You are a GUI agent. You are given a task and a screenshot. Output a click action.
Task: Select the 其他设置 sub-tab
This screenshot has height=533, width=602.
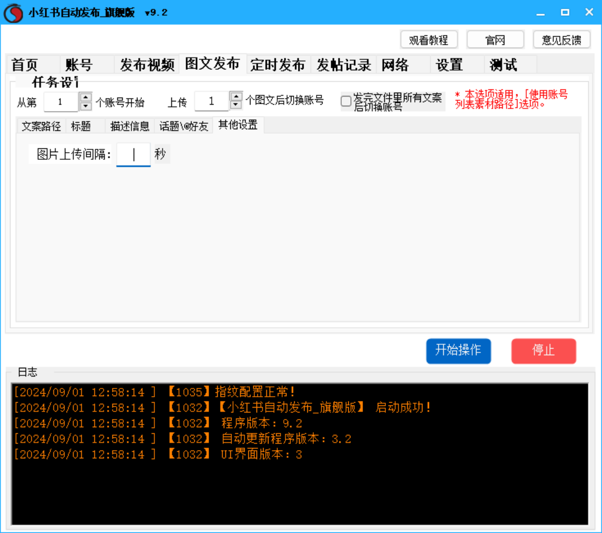238,125
